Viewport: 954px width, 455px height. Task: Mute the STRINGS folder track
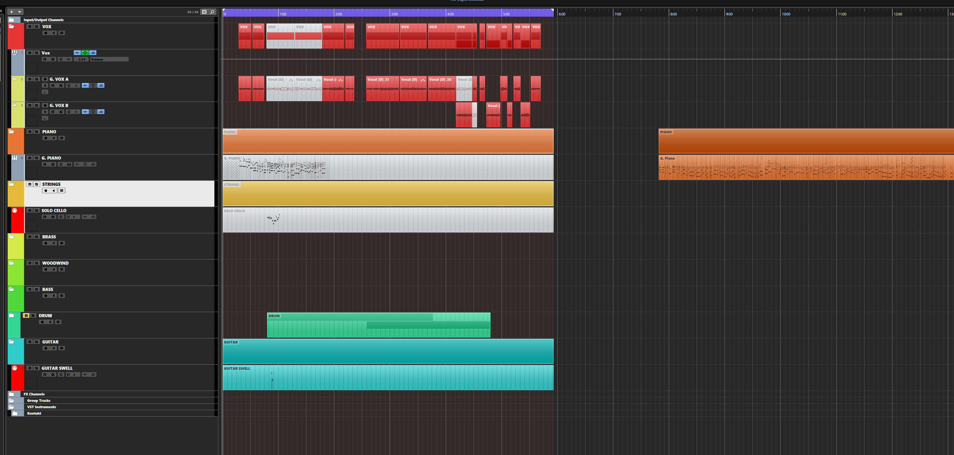tap(29, 184)
